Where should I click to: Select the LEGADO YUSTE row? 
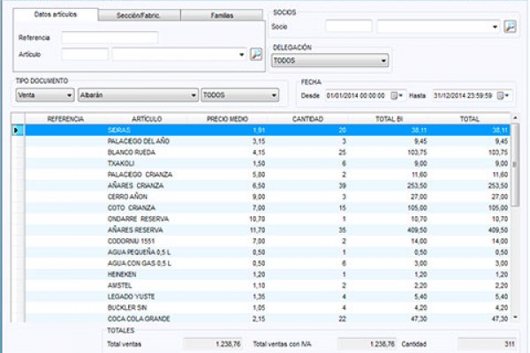268,297
